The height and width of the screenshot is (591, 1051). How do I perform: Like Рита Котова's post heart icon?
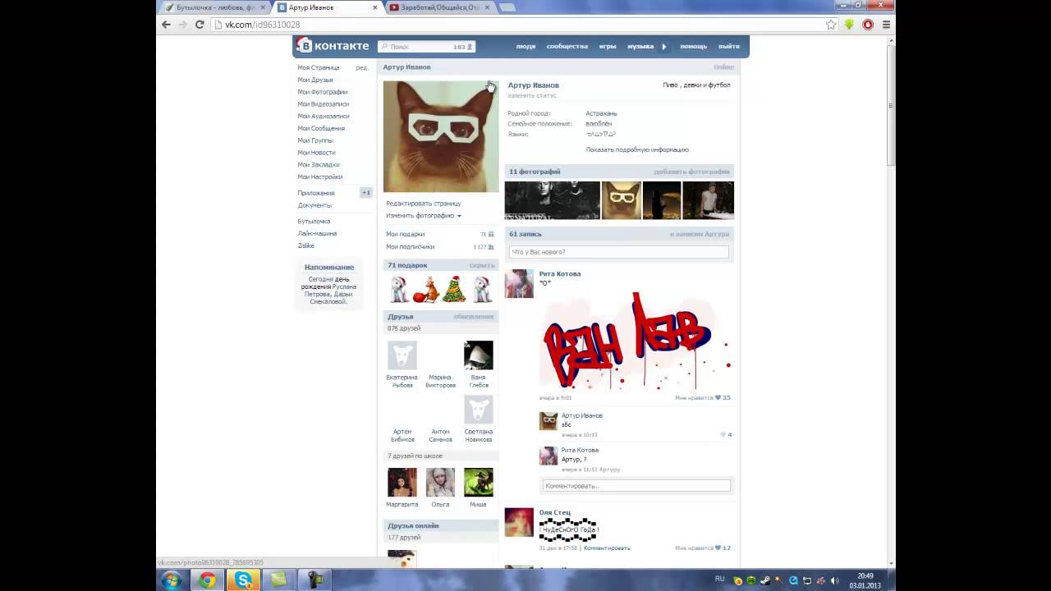(718, 397)
